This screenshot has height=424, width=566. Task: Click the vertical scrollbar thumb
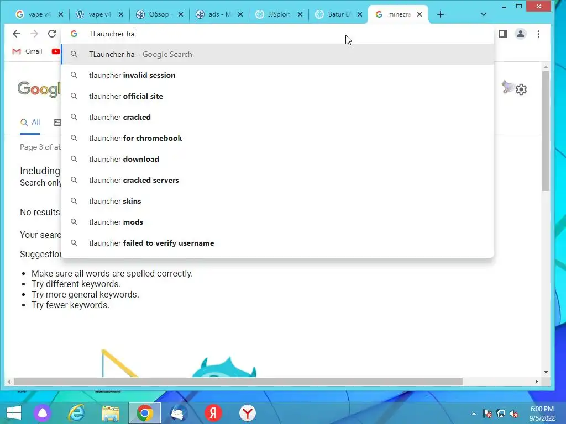[546, 131]
